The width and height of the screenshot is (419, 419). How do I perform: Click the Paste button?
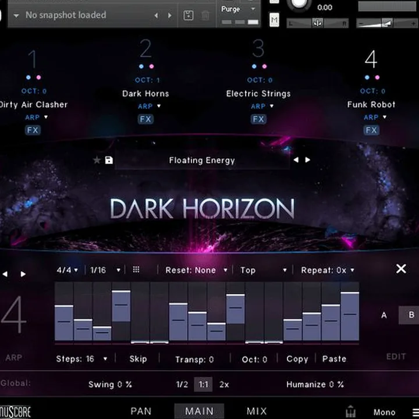pos(334,358)
